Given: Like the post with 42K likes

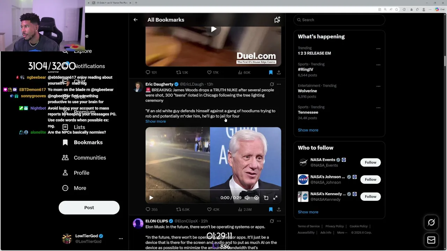Looking at the screenshot, I should [213, 210].
